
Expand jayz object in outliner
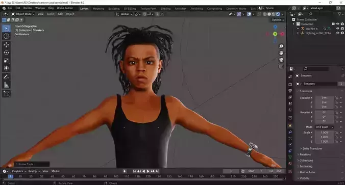tap(298, 29)
